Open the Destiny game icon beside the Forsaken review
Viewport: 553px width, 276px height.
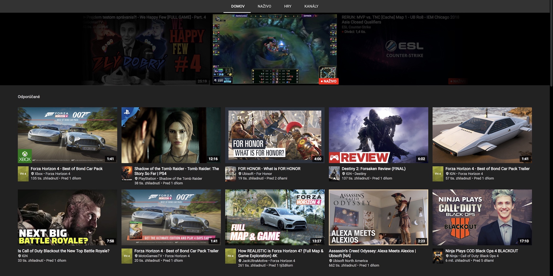pyautogui.click(x=334, y=174)
